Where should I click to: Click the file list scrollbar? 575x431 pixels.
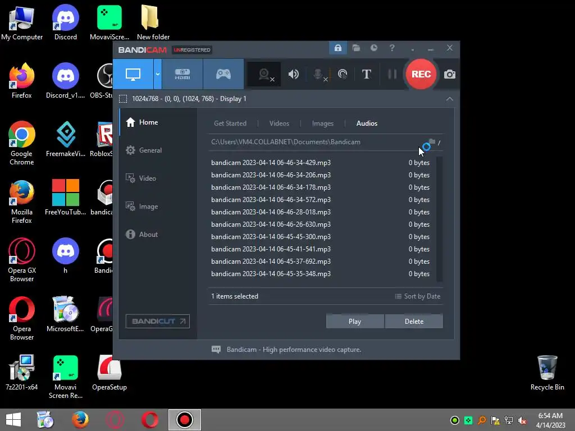(439, 219)
